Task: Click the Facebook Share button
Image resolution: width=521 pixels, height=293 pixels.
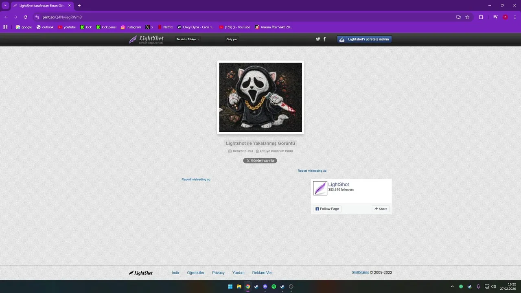Action: (x=381, y=209)
